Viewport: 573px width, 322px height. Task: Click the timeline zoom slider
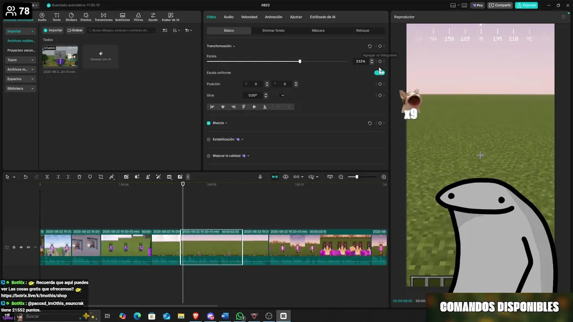(362, 177)
